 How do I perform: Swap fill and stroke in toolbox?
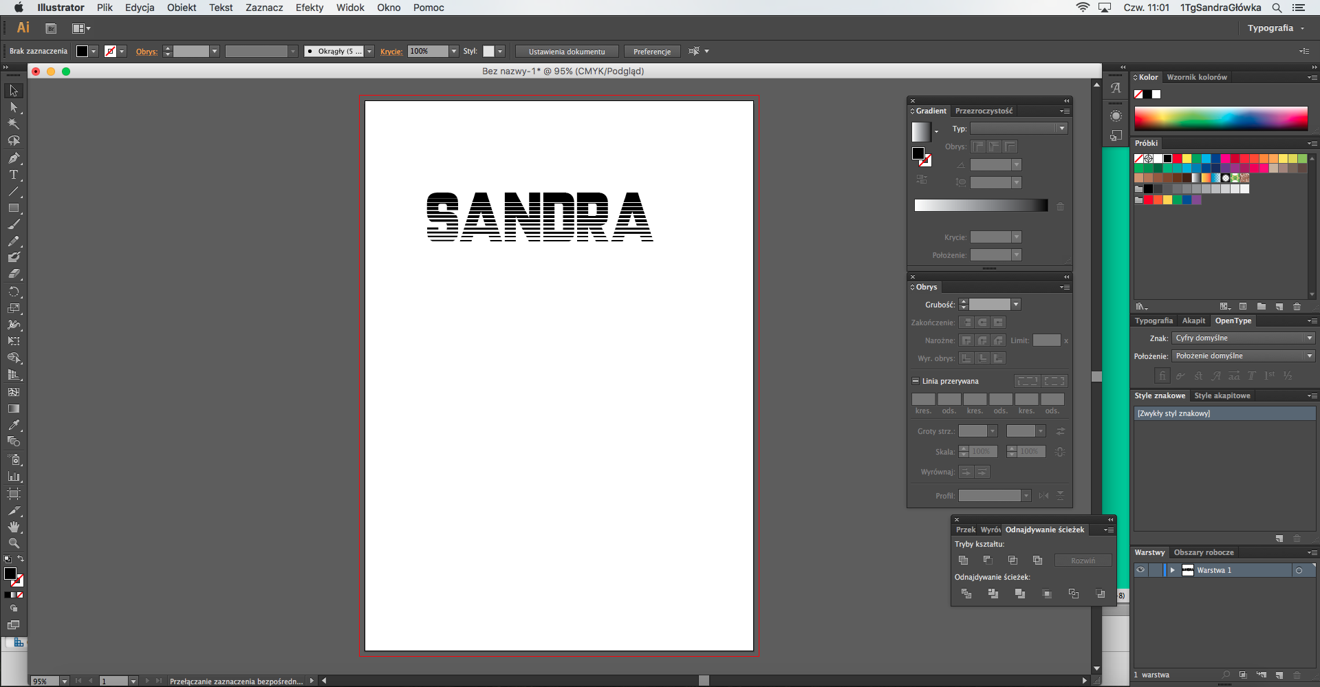(x=21, y=558)
